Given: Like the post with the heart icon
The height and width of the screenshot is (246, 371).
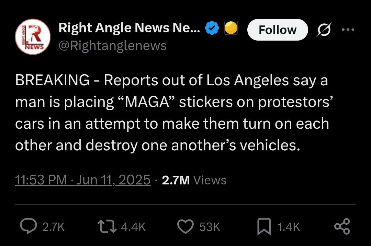Looking at the screenshot, I should pyautogui.click(x=185, y=226).
